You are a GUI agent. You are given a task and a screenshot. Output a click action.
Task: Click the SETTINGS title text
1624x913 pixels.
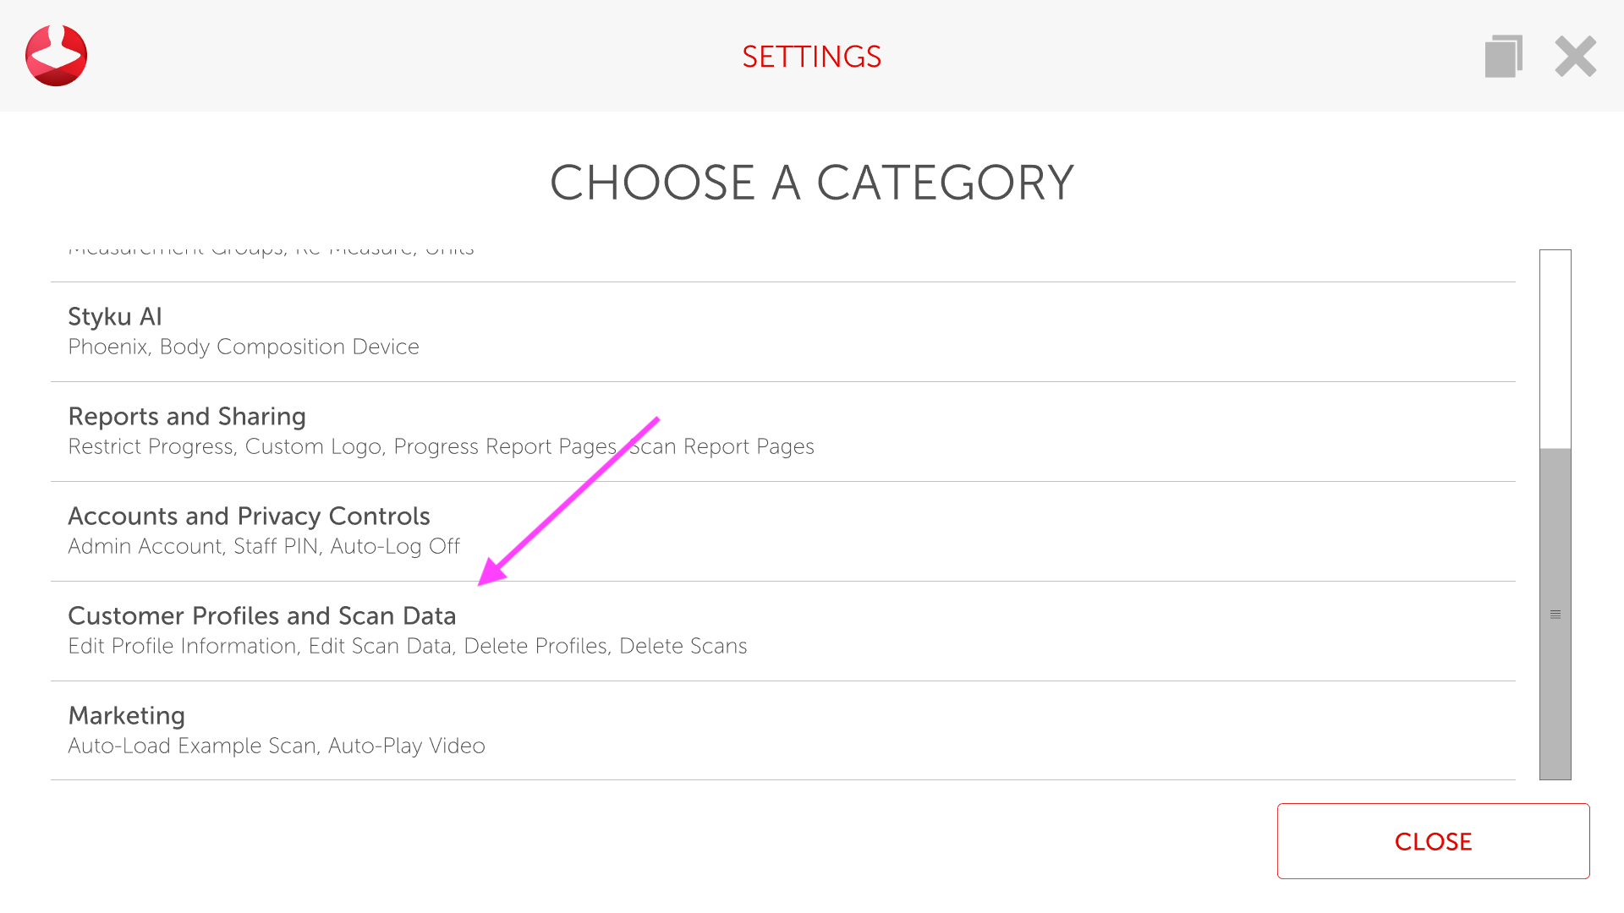pos(811,57)
